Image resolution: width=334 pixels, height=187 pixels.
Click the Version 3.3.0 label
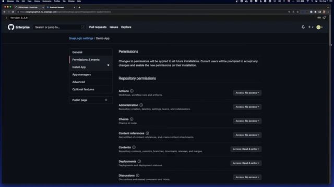19,18
